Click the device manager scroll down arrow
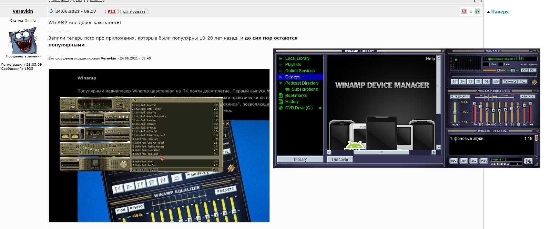 point(438,148)
